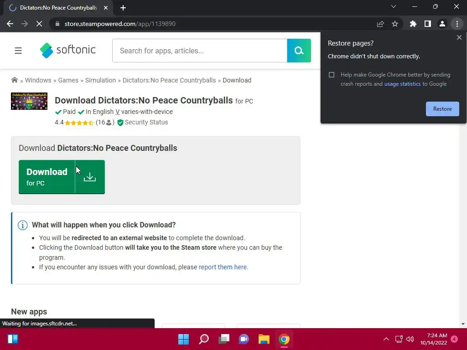Click the Security Status shield icon

[120, 123]
